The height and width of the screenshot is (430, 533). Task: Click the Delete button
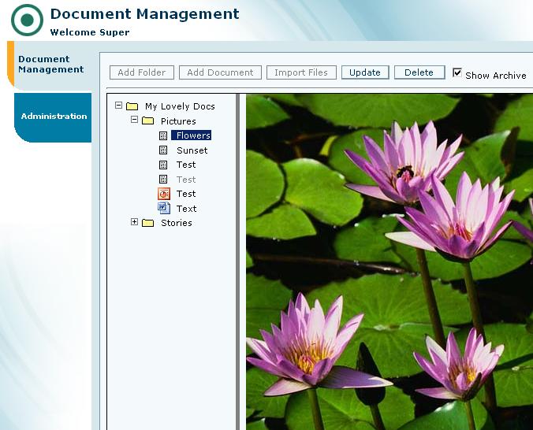(x=419, y=72)
